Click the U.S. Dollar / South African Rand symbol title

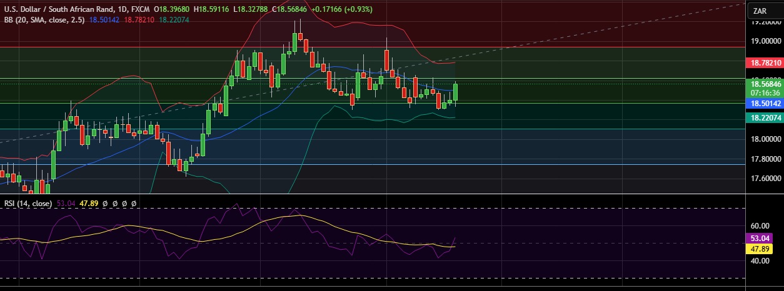click(59, 10)
